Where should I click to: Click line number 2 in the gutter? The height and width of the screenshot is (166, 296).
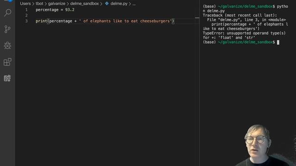[26, 15]
